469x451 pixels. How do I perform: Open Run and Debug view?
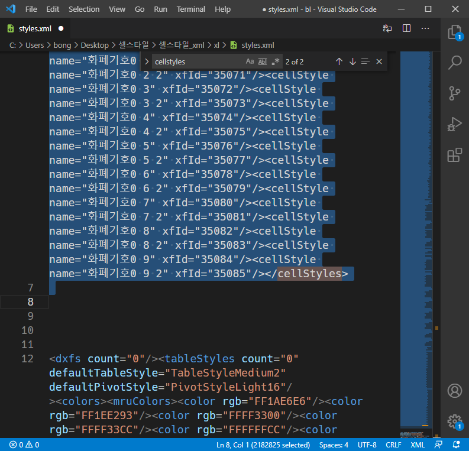(455, 124)
